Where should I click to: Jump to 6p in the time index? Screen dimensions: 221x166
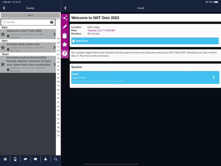[x=58, y=114]
